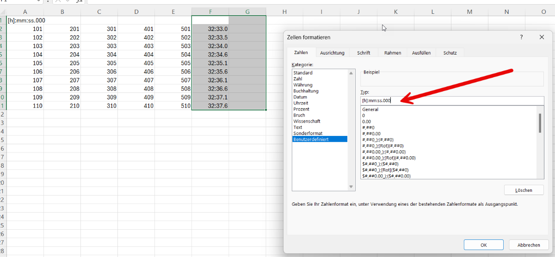Switch to the Ausrichtung tab

(x=332, y=53)
